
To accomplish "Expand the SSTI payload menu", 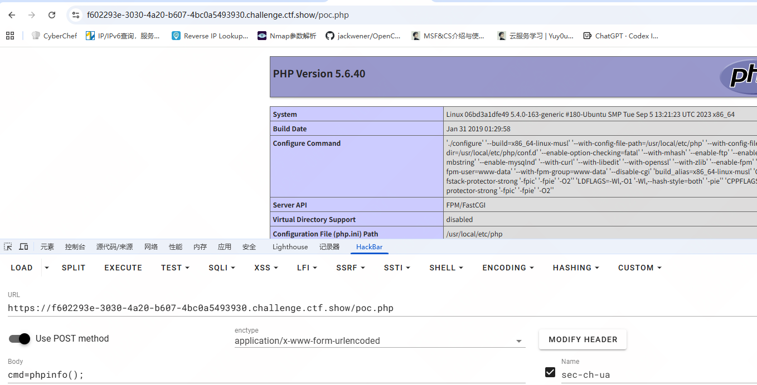I will click(x=397, y=268).
